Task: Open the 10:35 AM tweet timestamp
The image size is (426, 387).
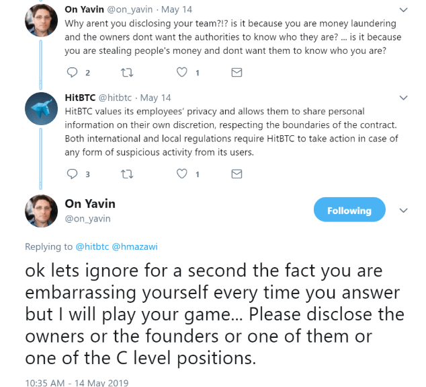Action: [77, 383]
